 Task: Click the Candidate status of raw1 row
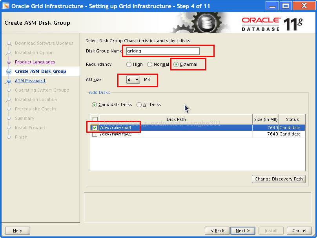pyautogui.click(x=290, y=128)
